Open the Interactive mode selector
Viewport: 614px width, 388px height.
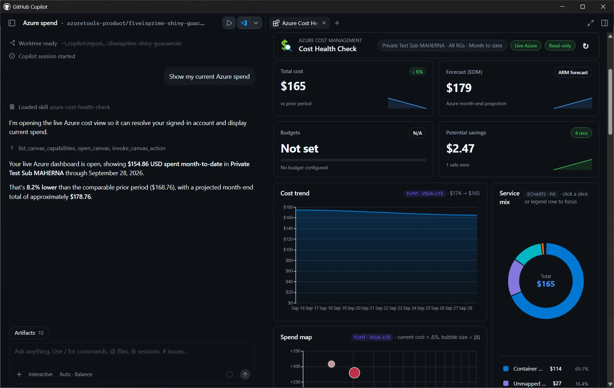pyautogui.click(x=40, y=374)
